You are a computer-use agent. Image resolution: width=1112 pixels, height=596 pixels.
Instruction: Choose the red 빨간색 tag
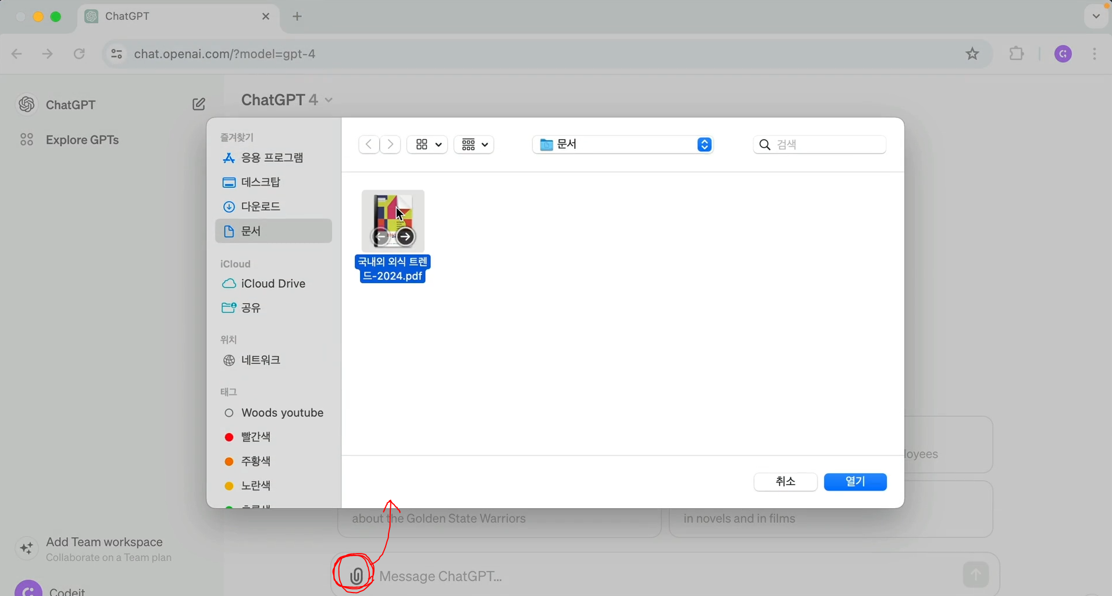(273, 437)
